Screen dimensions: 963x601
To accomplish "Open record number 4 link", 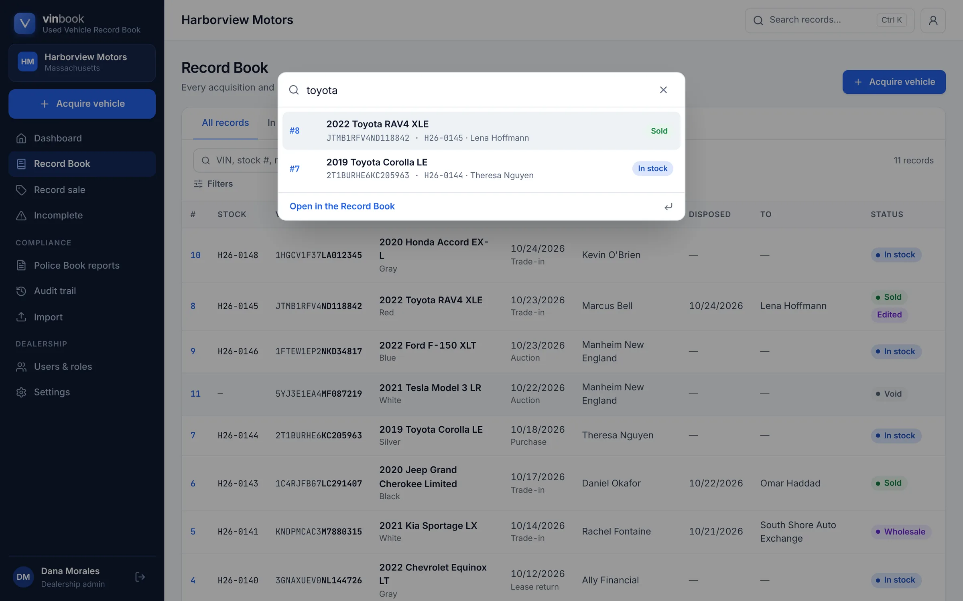I will [193, 581].
